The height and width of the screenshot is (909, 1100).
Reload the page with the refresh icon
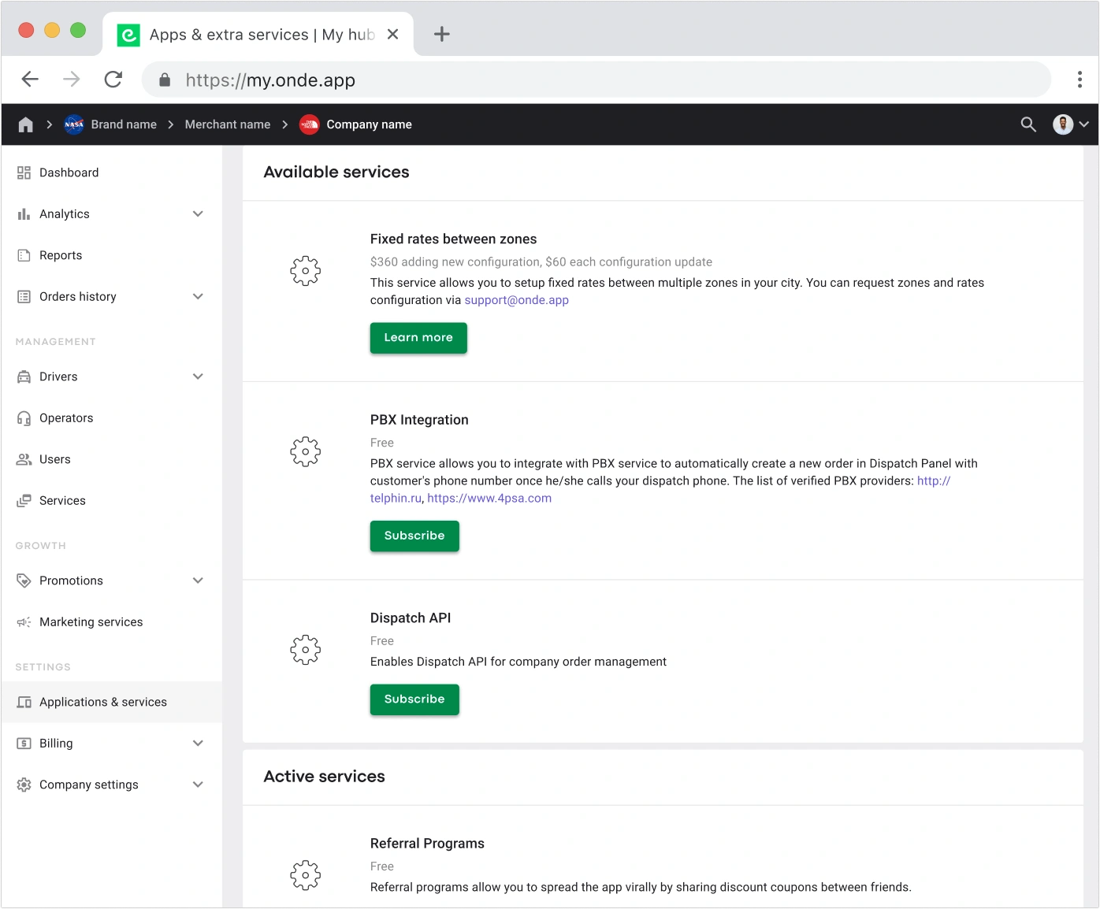tap(113, 80)
